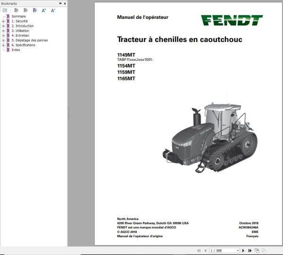The height and width of the screenshot is (255, 283).
Task: Click the line FENDT est une marque mondial d'AGCO
Action: [x=147, y=228]
